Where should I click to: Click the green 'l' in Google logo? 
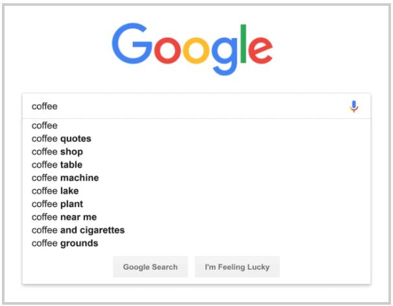243,44
